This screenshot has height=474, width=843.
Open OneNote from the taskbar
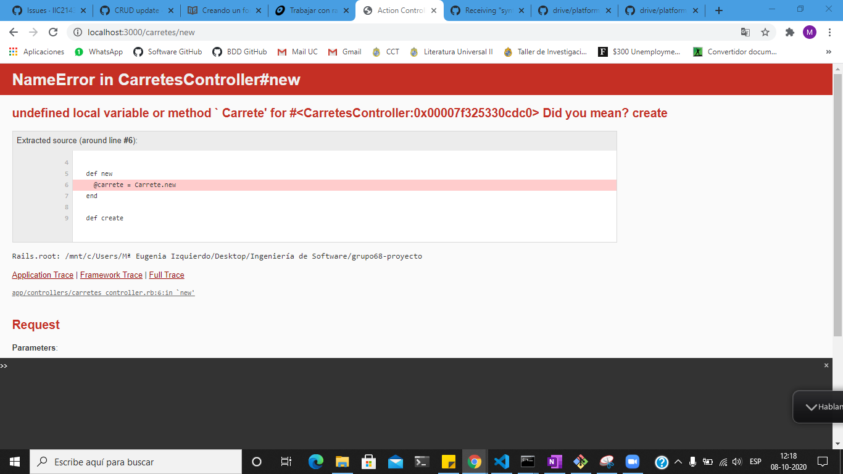[554, 462]
